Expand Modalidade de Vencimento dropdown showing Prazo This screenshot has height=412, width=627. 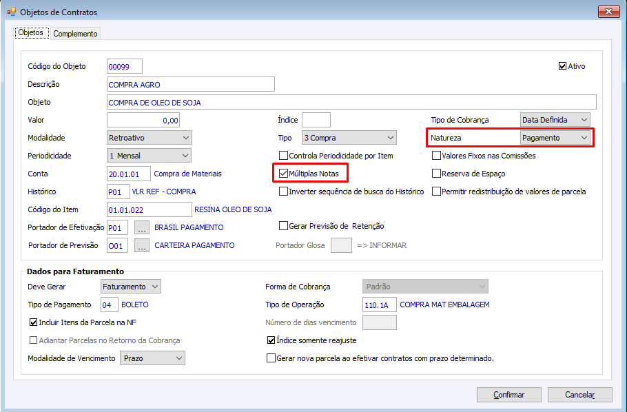[152, 358]
